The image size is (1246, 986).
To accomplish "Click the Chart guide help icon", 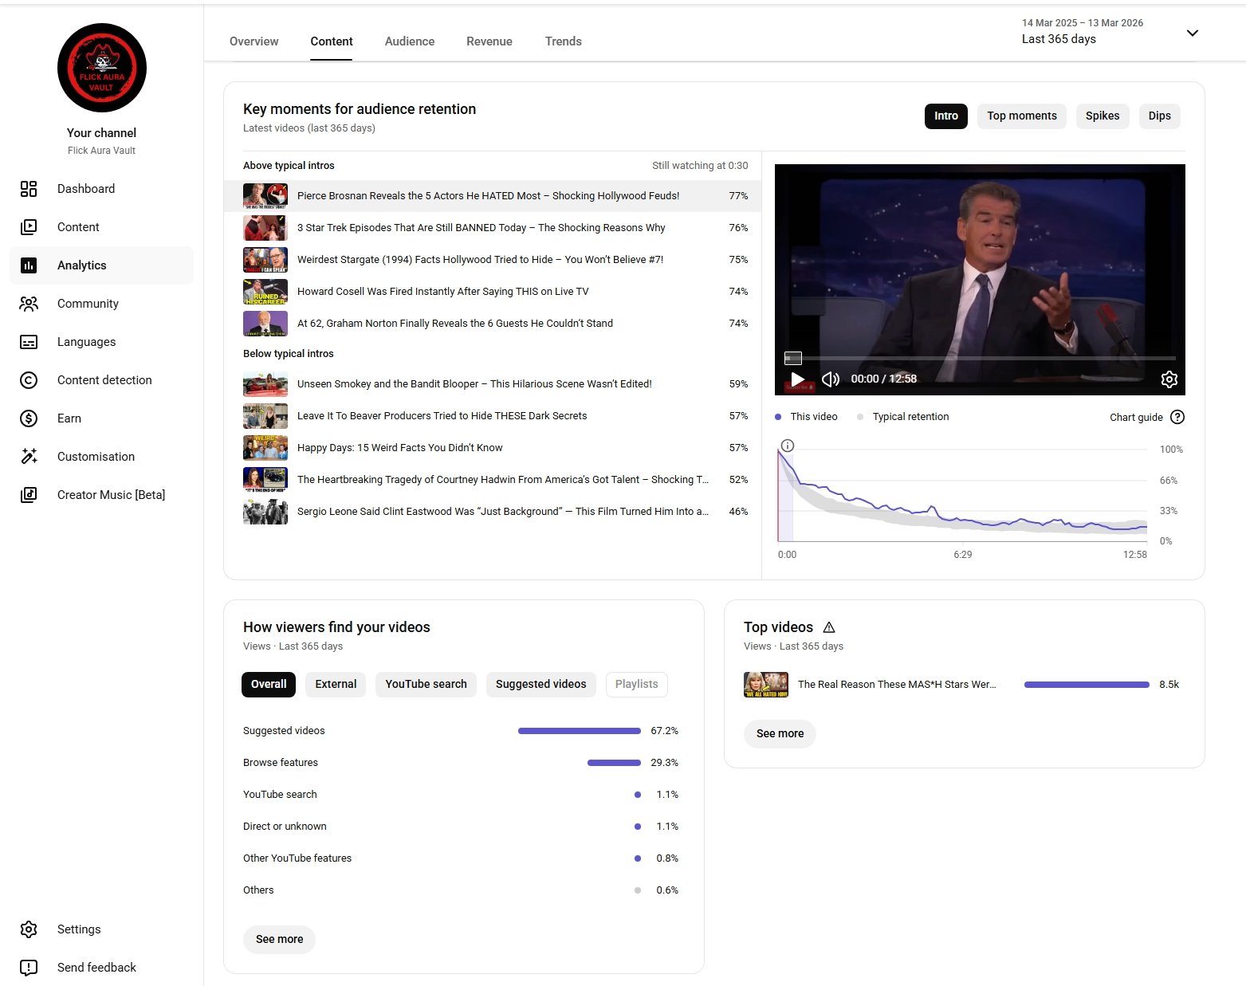I will tap(1177, 417).
